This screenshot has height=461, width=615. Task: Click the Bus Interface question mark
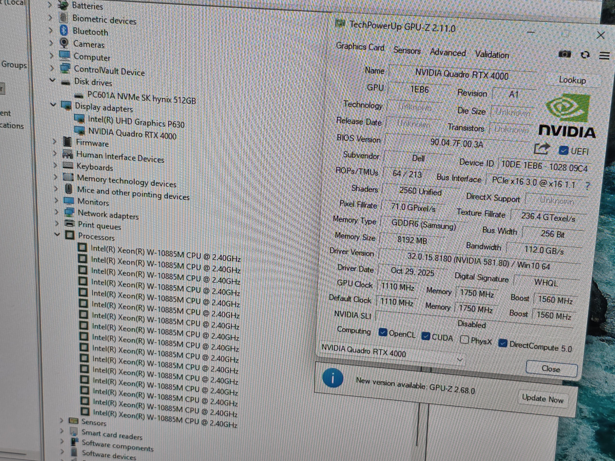[588, 185]
